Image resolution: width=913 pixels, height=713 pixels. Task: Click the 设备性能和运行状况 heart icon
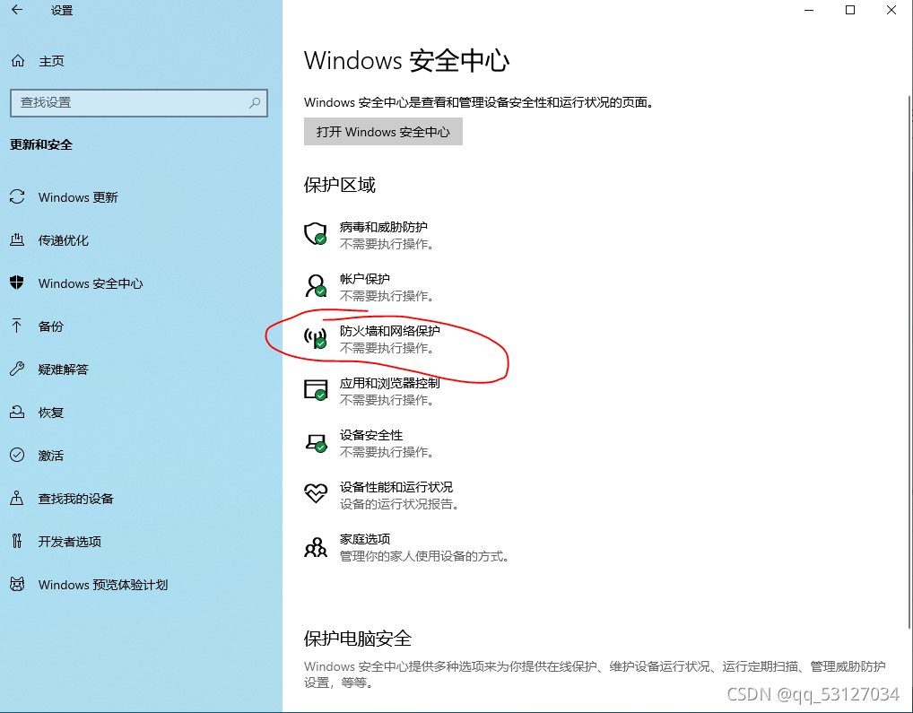(316, 493)
